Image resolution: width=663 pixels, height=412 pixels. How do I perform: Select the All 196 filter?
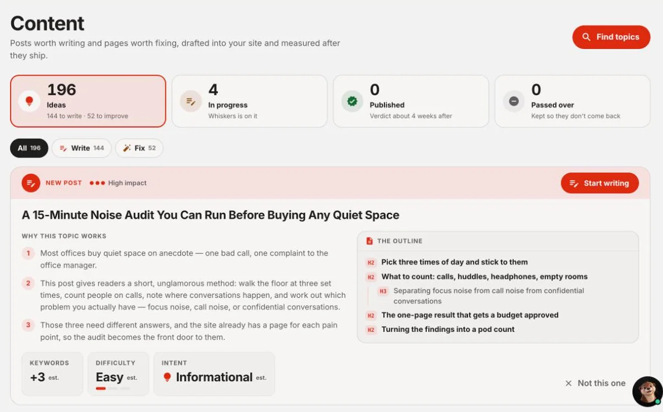pyautogui.click(x=29, y=148)
